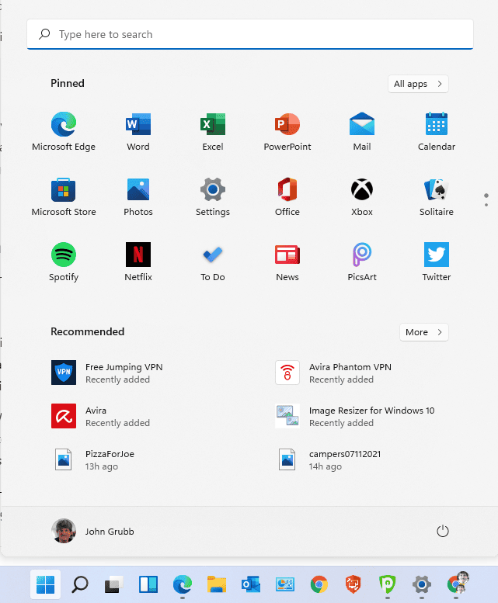Open the Calendar app
498x603 pixels.
tap(437, 131)
